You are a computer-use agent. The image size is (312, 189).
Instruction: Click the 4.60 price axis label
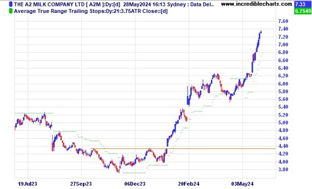(x=283, y=139)
